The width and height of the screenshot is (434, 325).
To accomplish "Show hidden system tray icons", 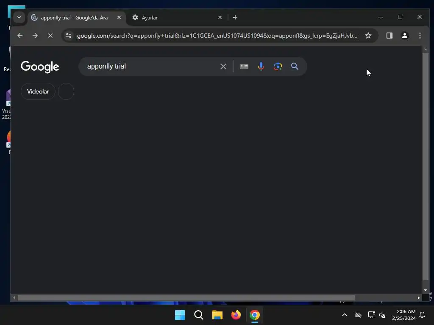I will point(345,315).
